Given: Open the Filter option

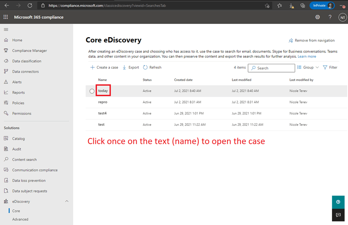Looking at the screenshot, I should tap(330, 67).
